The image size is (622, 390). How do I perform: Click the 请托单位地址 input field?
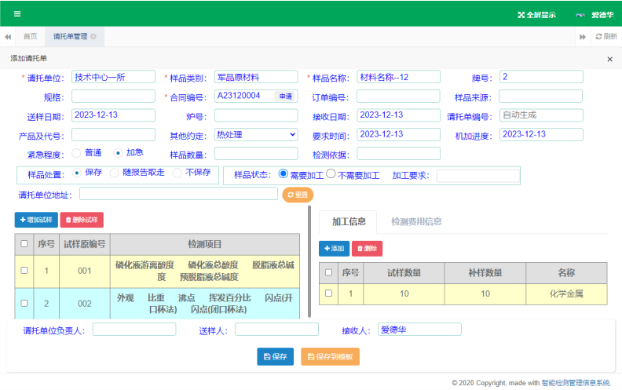pyautogui.click(x=178, y=193)
